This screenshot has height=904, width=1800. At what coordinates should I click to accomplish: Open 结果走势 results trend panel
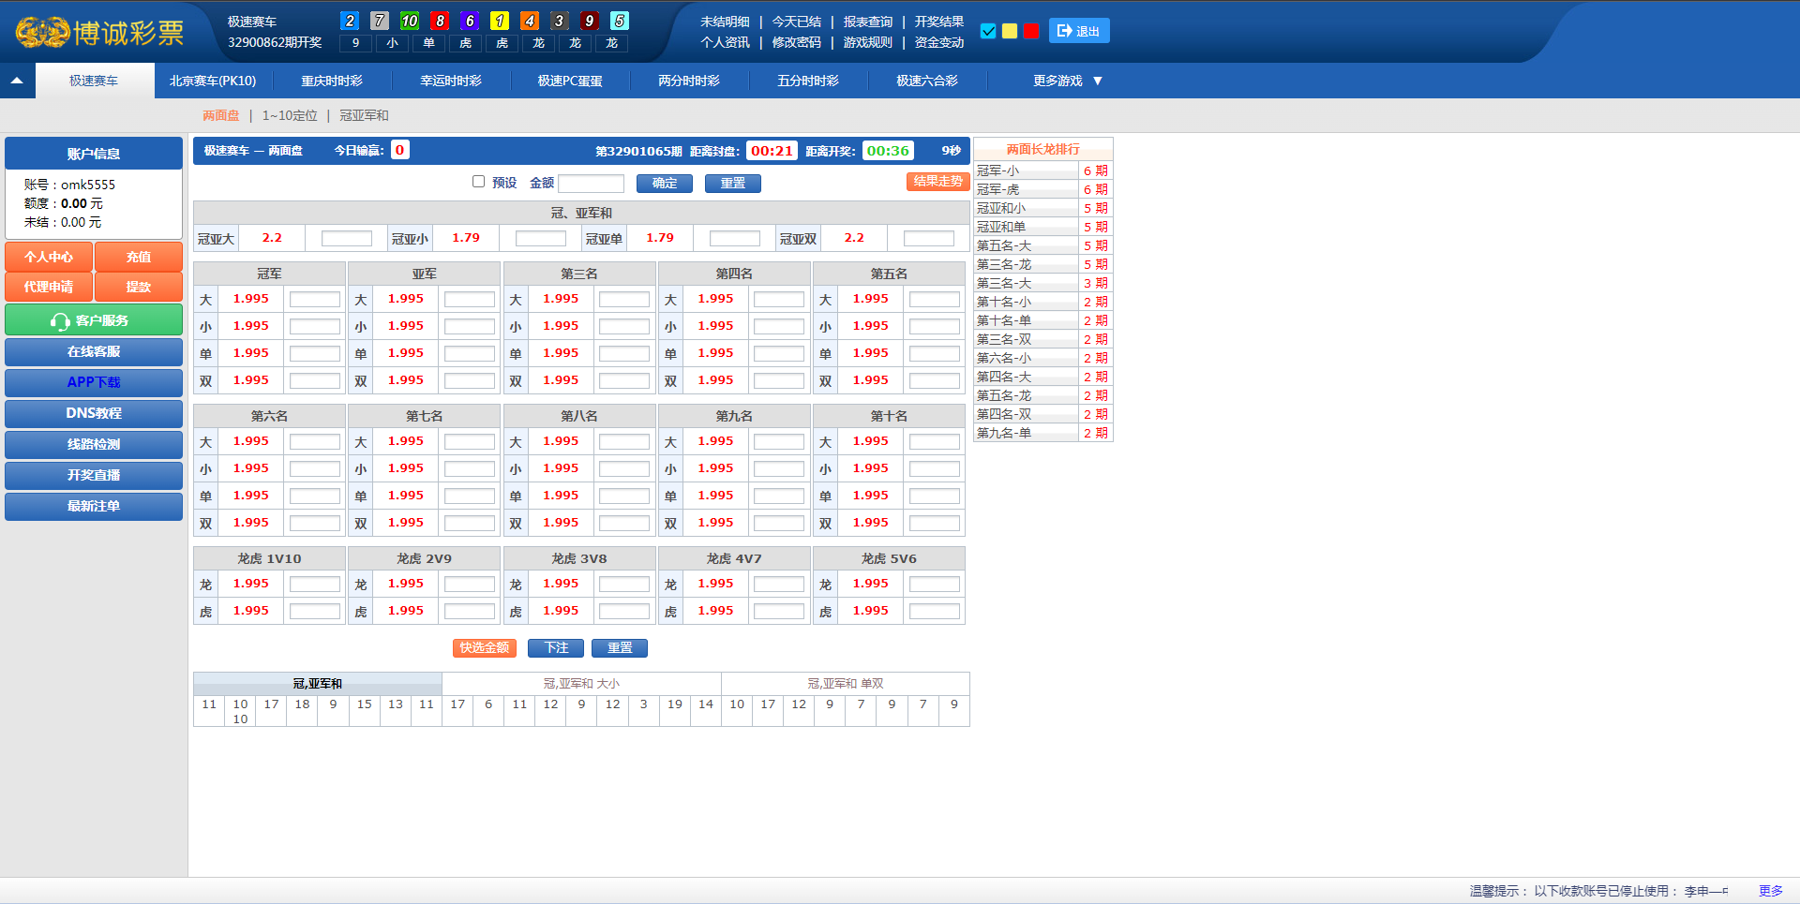[937, 182]
